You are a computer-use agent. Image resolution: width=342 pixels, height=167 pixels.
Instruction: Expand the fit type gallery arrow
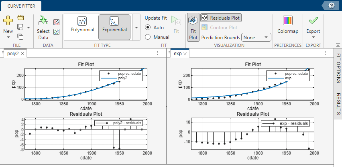137,27
